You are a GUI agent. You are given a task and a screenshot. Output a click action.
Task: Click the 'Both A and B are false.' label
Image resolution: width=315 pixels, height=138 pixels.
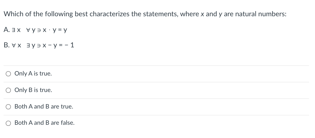point(44,123)
